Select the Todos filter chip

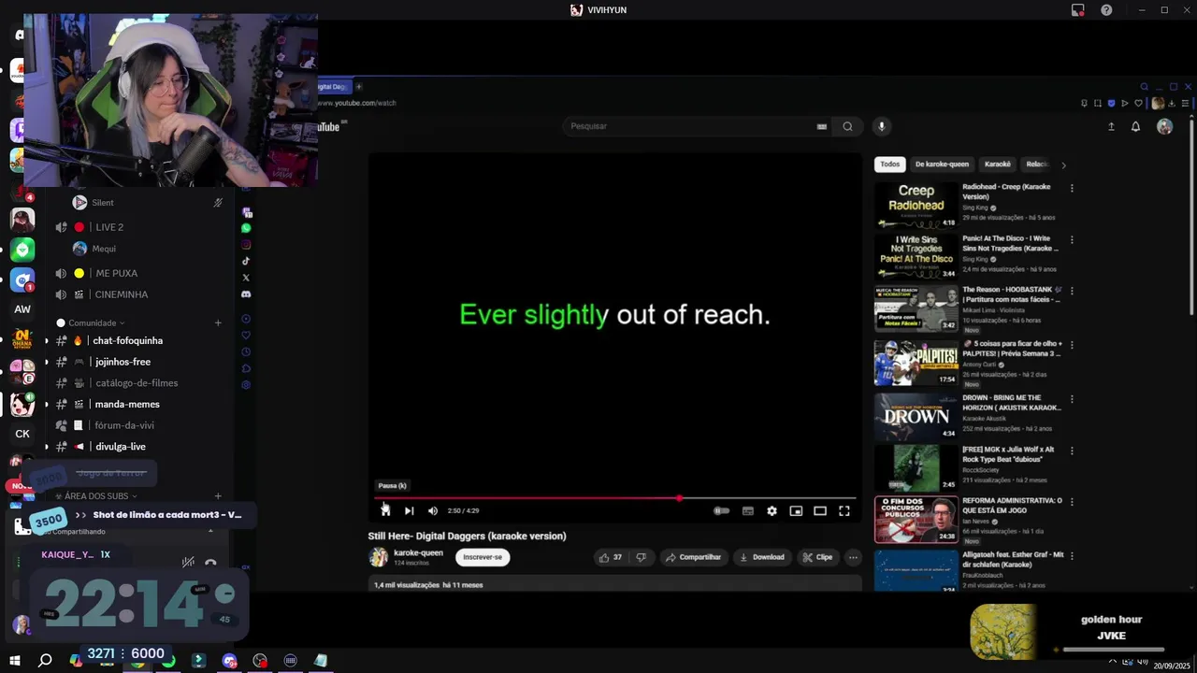click(889, 165)
